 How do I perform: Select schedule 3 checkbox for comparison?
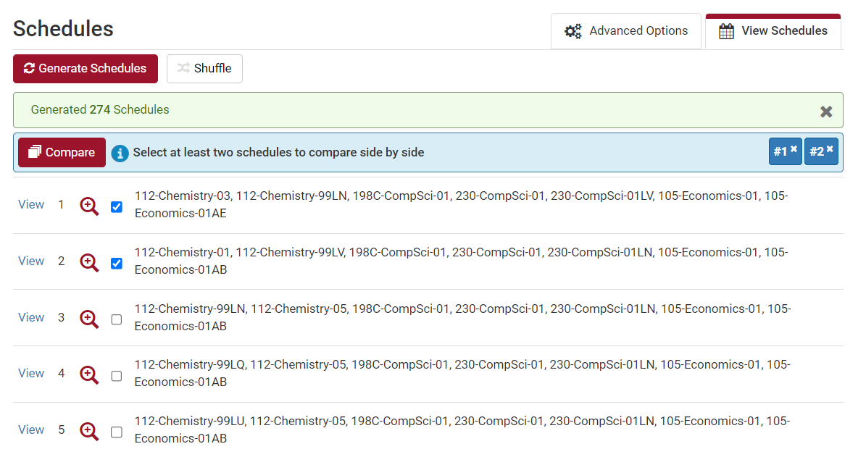(117, 319)
